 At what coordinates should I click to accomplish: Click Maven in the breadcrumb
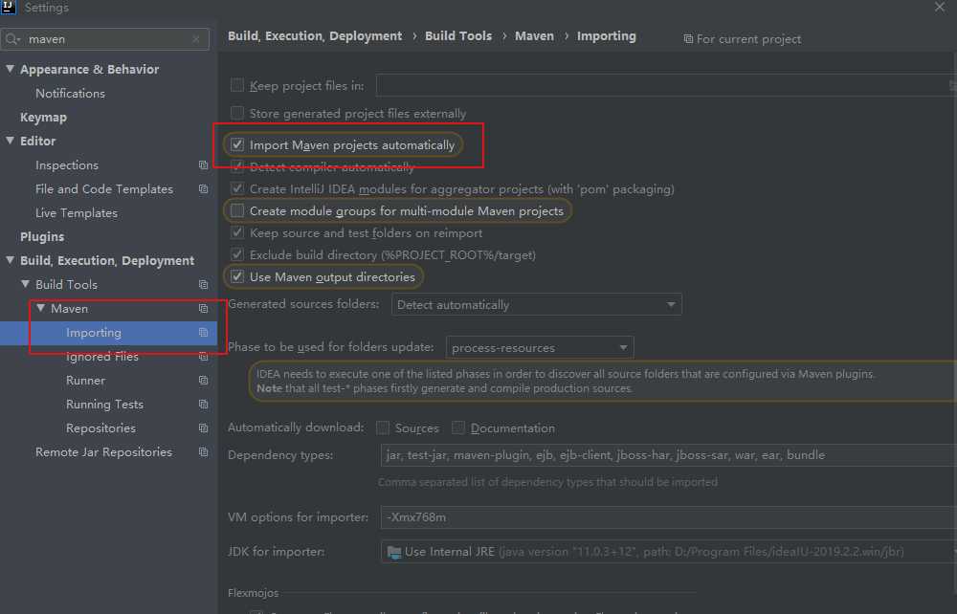pos(534,36)
